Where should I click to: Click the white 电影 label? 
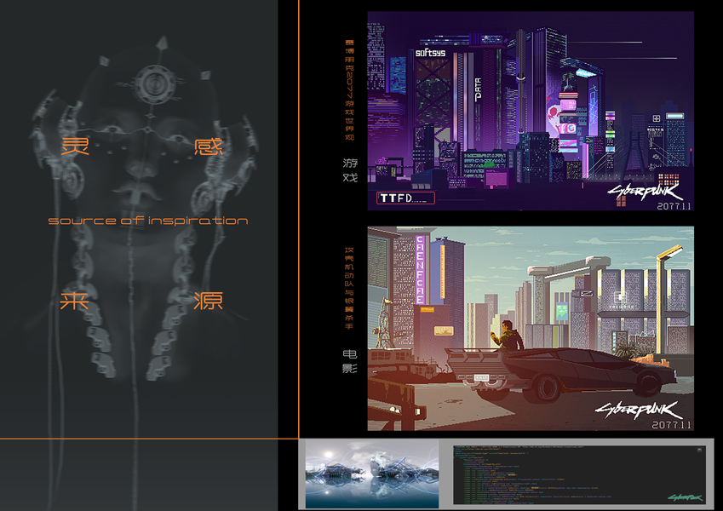coord(350,361)
